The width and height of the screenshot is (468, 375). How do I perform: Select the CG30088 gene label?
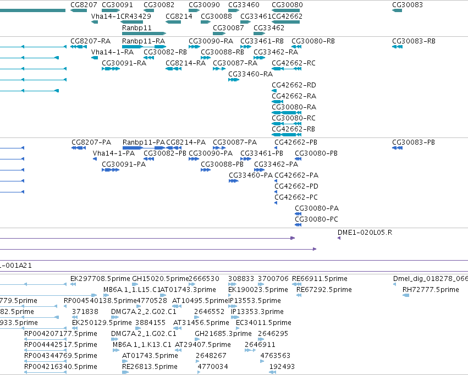216,16
